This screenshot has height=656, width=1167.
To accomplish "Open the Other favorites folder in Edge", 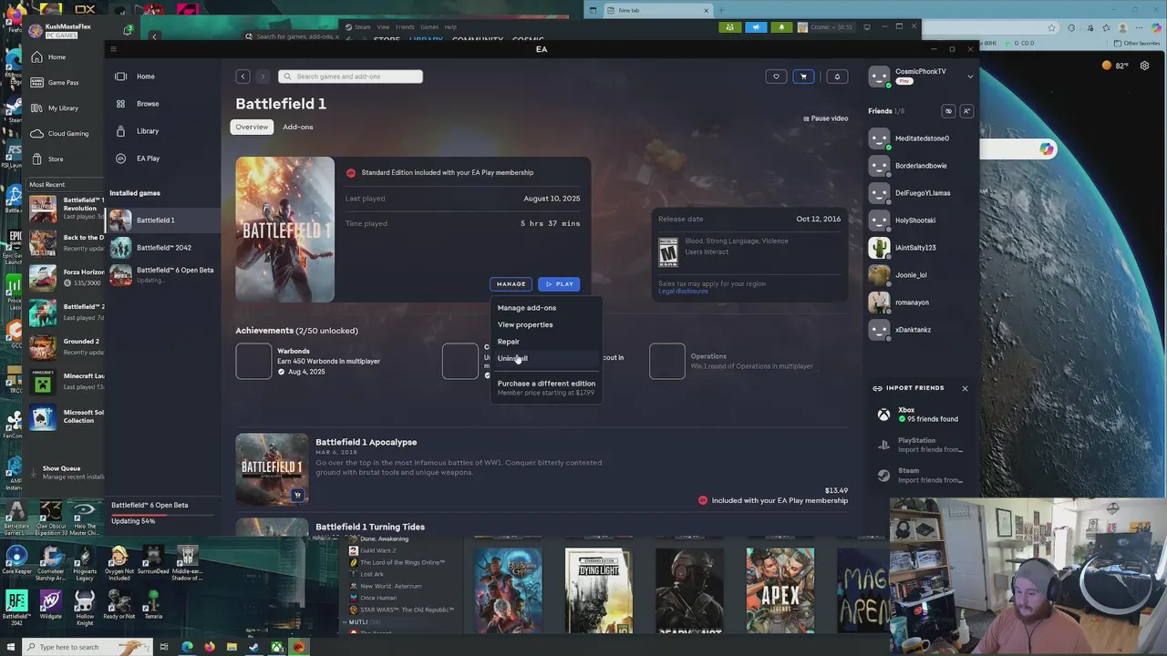I will (x=1136, y=43).
